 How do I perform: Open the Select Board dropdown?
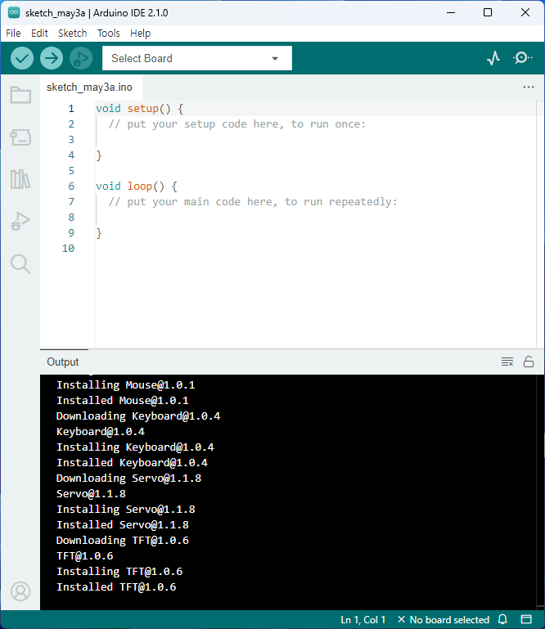pos(197,58)
